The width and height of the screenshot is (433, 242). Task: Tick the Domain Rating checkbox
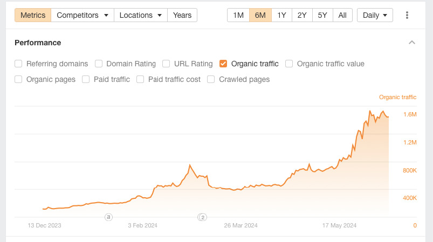coord(99,64)
